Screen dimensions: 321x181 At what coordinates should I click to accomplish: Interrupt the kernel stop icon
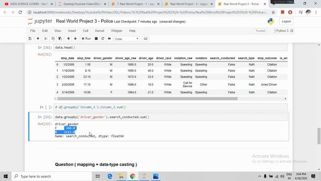[x=96, y=39]
